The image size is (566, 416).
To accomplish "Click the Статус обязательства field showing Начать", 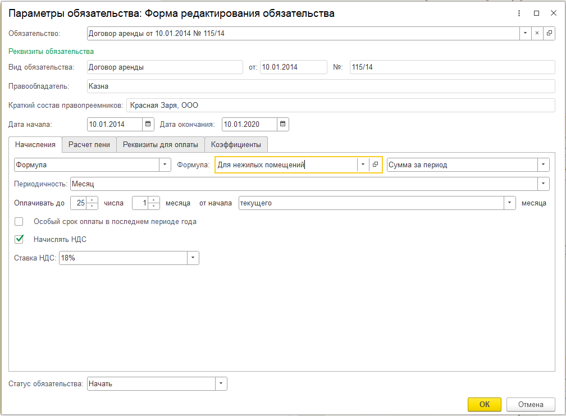I will [x=151, y=383].
